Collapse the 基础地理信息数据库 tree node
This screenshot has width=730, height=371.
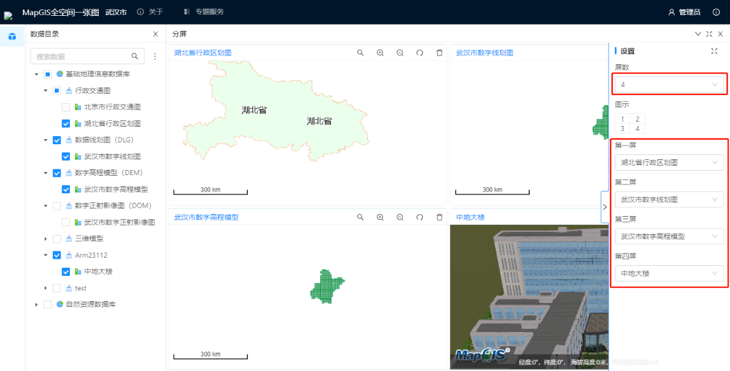click(x=36, y=74)
